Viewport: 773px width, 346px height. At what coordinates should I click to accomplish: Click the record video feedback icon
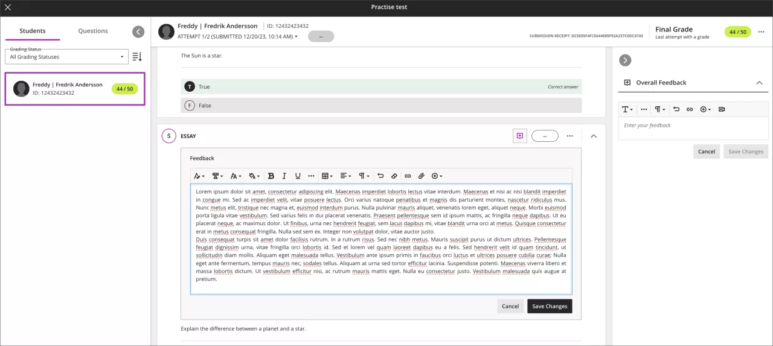[x=722, y=109]
